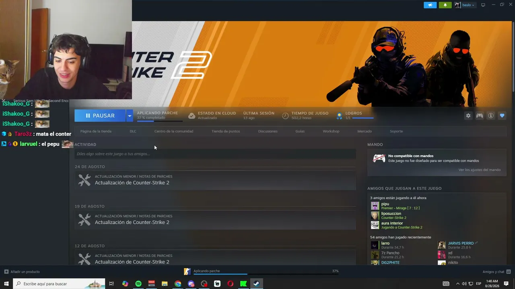Toggle the favorite heart icon
The image size is (515, 289).
click(x=502, y=116)
